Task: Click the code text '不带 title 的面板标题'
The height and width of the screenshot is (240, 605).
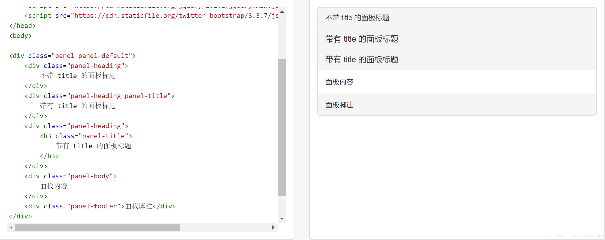Action: [78, 76]
